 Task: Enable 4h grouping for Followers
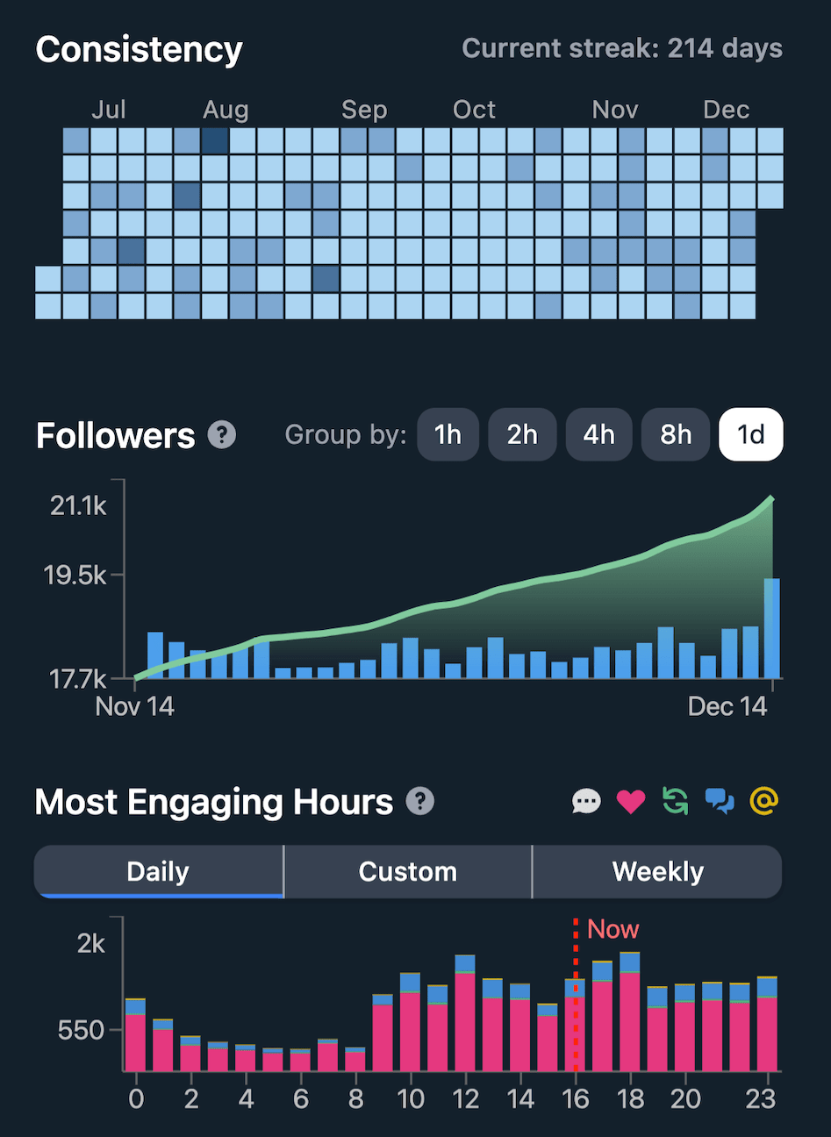point(598,434)
